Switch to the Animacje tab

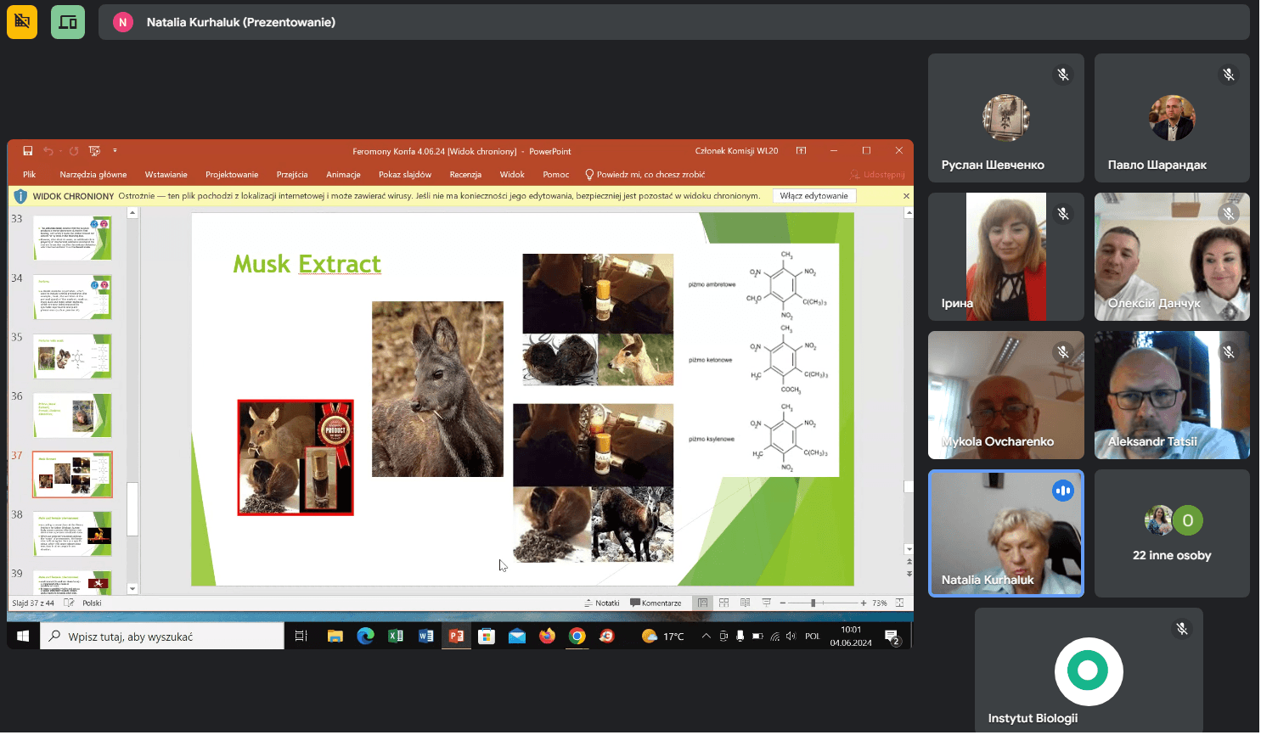(343, 174)
